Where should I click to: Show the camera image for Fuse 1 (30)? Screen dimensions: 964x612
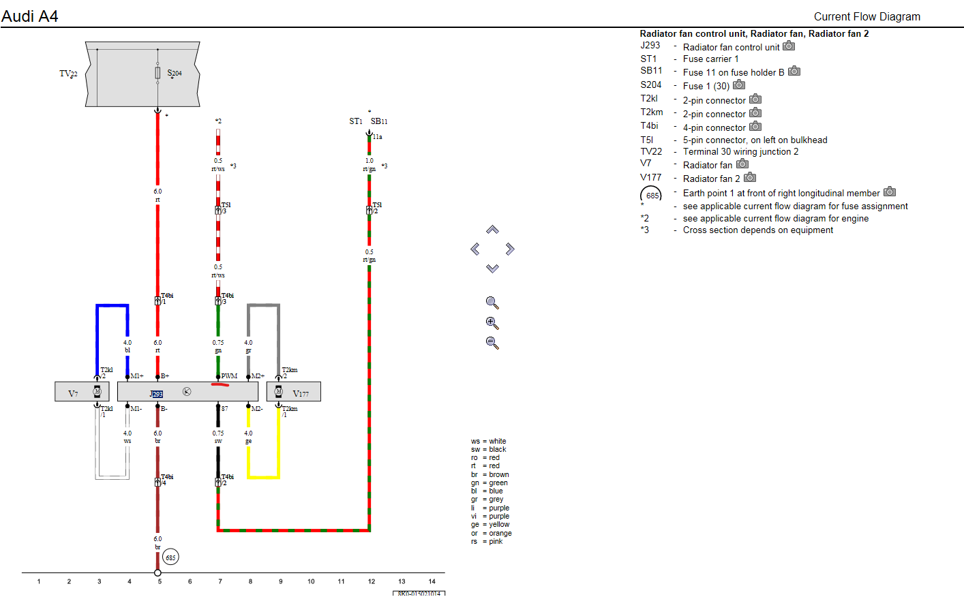tap(739, 85)
